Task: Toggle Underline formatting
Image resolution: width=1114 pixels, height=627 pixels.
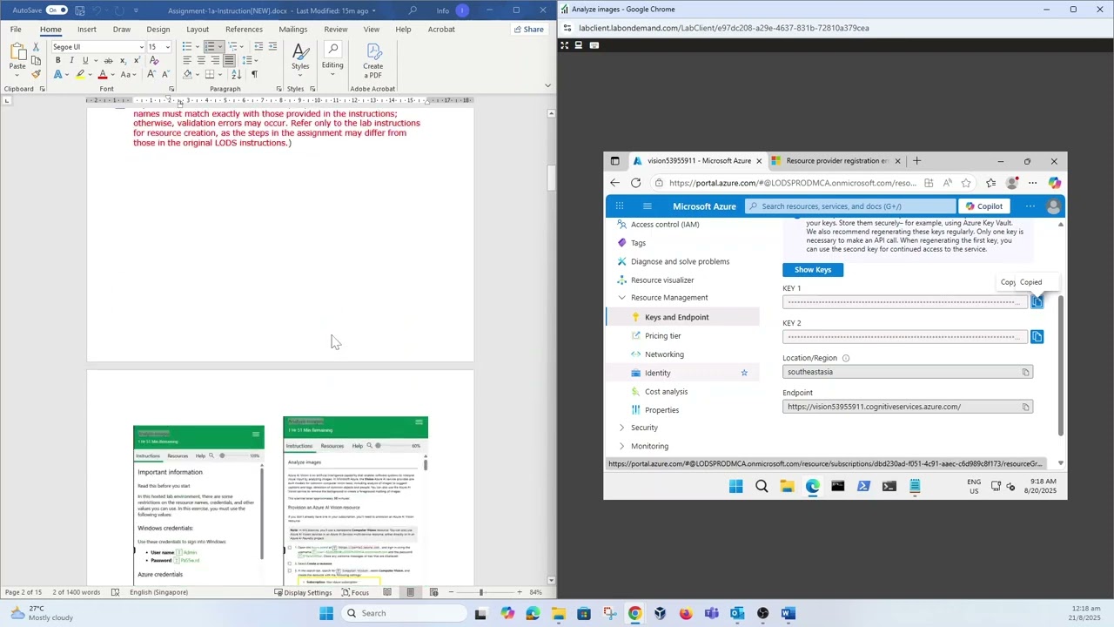Action: 85,60
